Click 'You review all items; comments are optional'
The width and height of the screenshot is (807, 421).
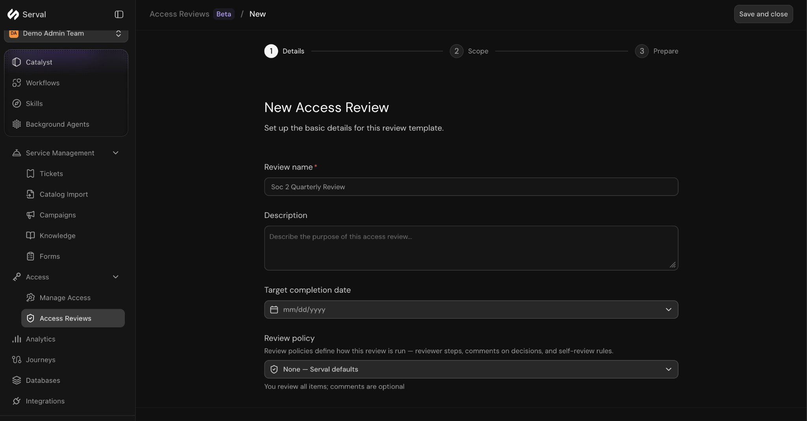(x=334, y=386)
